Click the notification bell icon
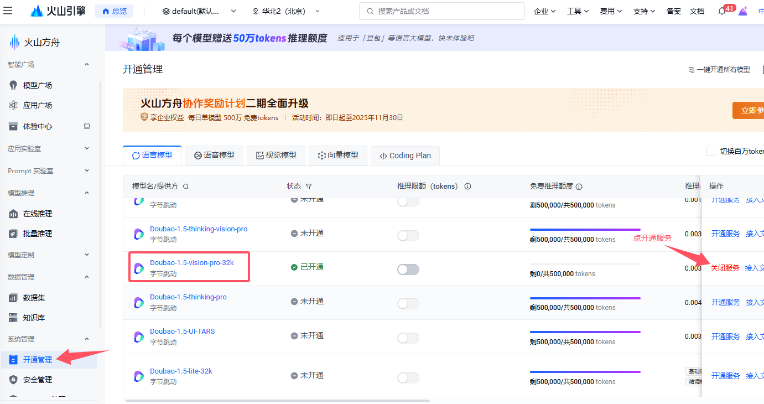 [721, 11]
